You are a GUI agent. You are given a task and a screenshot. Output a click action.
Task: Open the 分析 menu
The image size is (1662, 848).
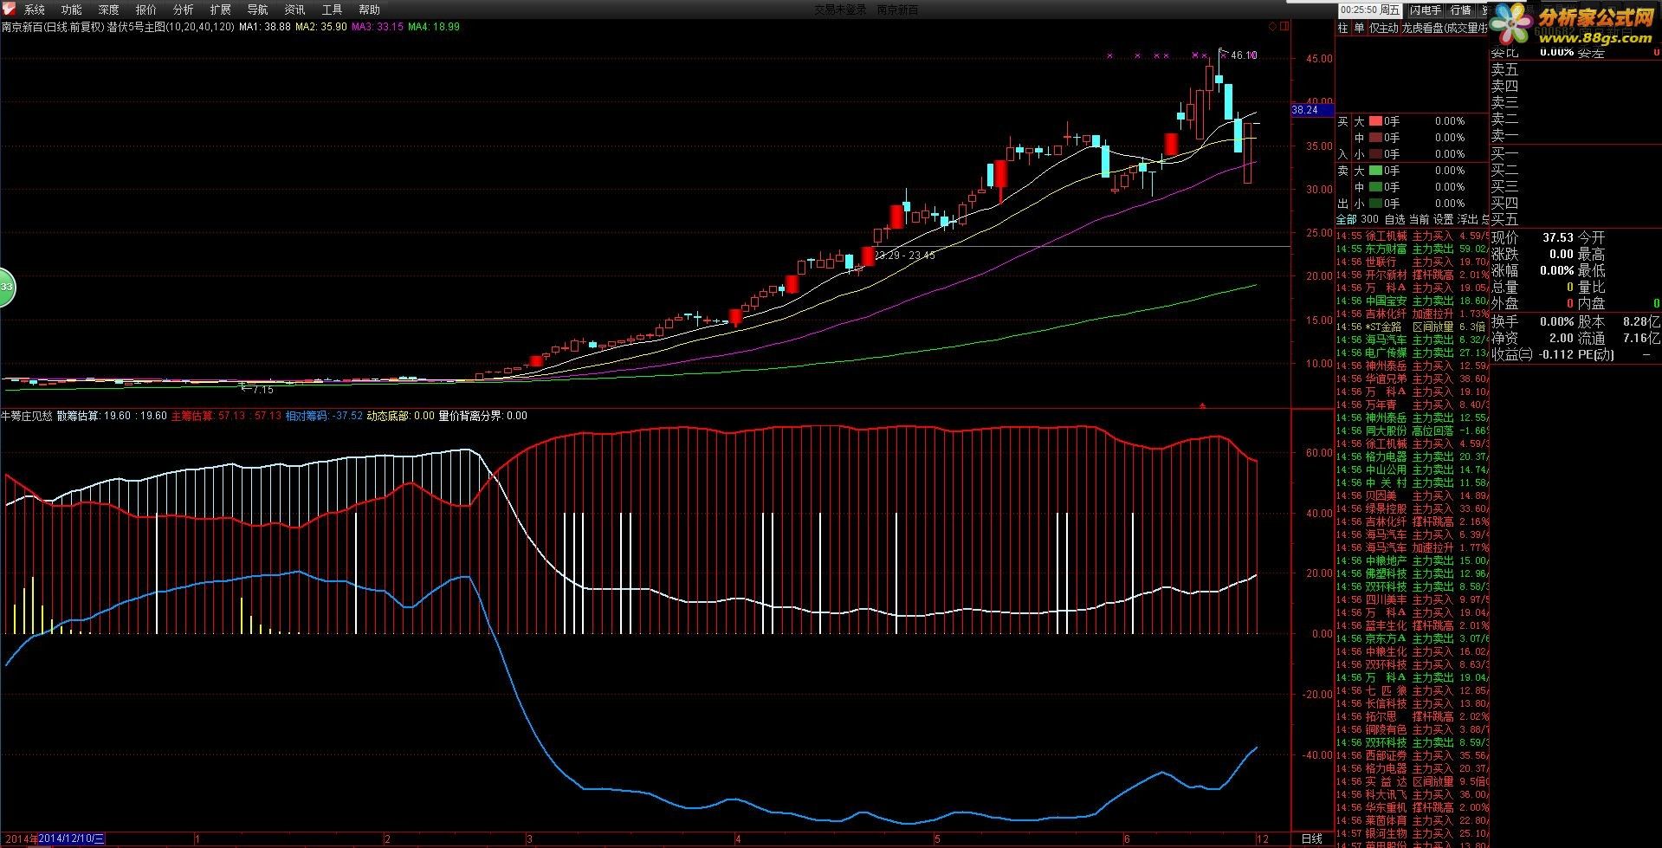coord(184,10)
